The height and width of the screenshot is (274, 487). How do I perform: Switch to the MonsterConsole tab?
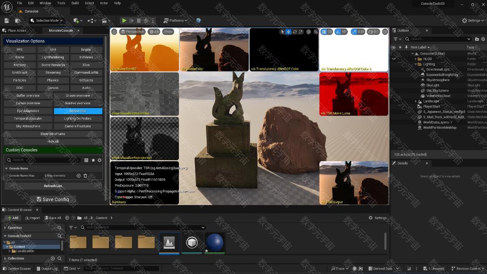click(61, 31)
